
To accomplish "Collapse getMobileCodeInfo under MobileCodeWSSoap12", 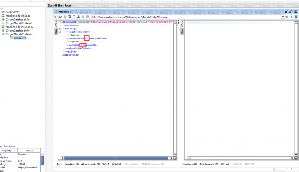I will [3, 34].
